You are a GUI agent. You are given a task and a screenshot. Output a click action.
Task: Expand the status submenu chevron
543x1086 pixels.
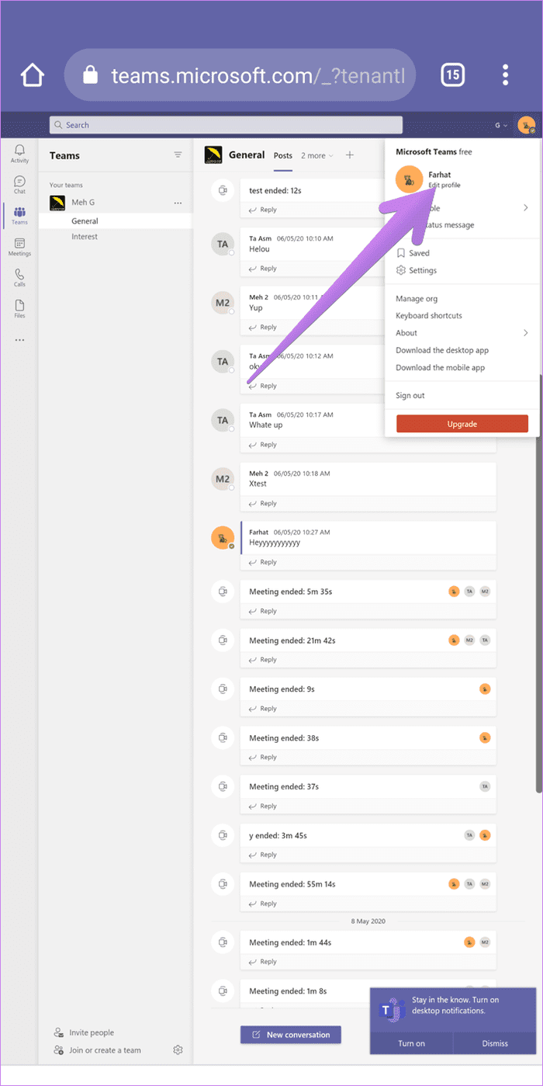click(x=525, y=208)
